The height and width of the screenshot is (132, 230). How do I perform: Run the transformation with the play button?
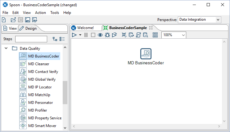tap(74, 35)
